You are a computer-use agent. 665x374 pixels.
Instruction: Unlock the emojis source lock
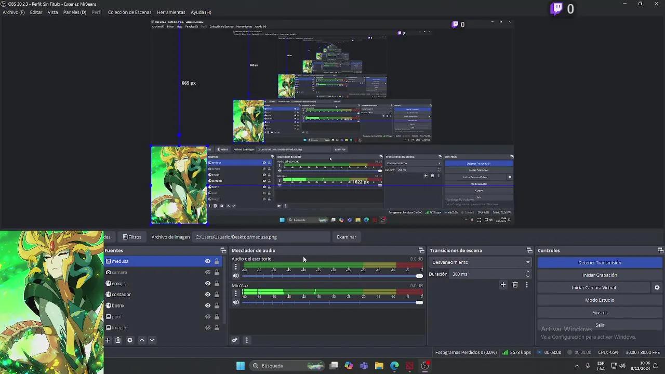click(217, 284)
